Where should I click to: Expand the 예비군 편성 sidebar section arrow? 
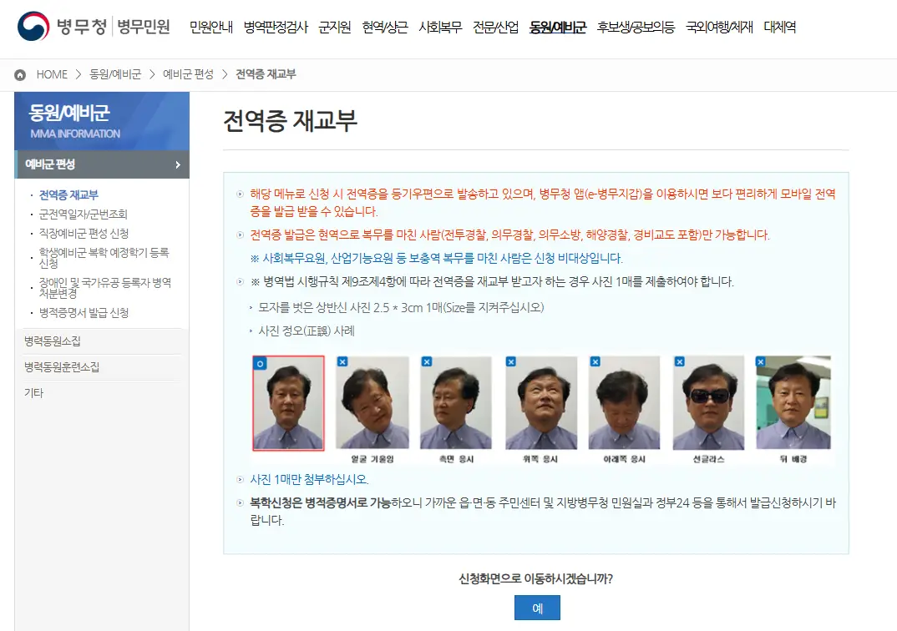(178, 164)
